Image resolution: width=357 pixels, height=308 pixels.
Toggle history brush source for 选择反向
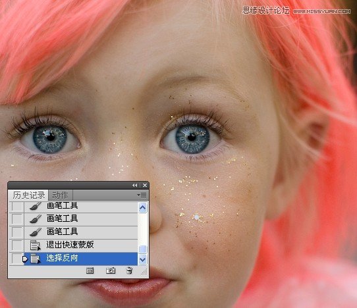(x=17, y=259)
